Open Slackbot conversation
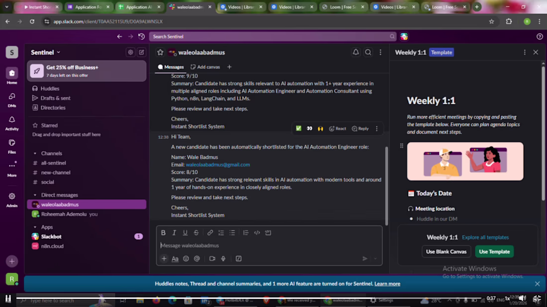The width and height of the screenshot is (547, 307). pyautogui.click(x=87, y=237)
